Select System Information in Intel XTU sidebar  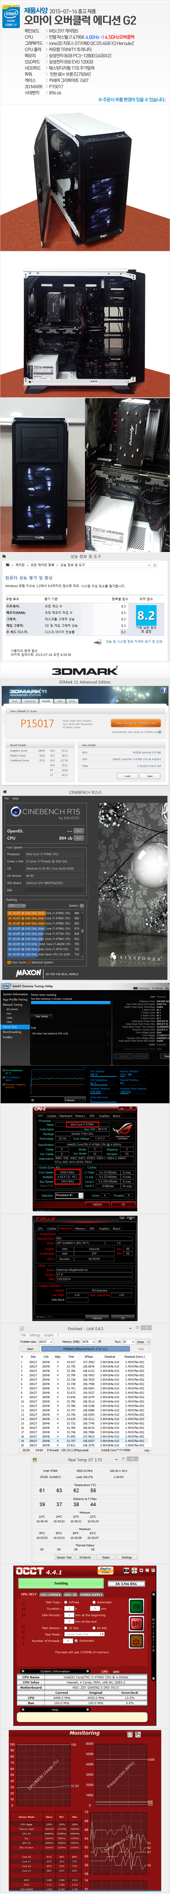point(15,994)
